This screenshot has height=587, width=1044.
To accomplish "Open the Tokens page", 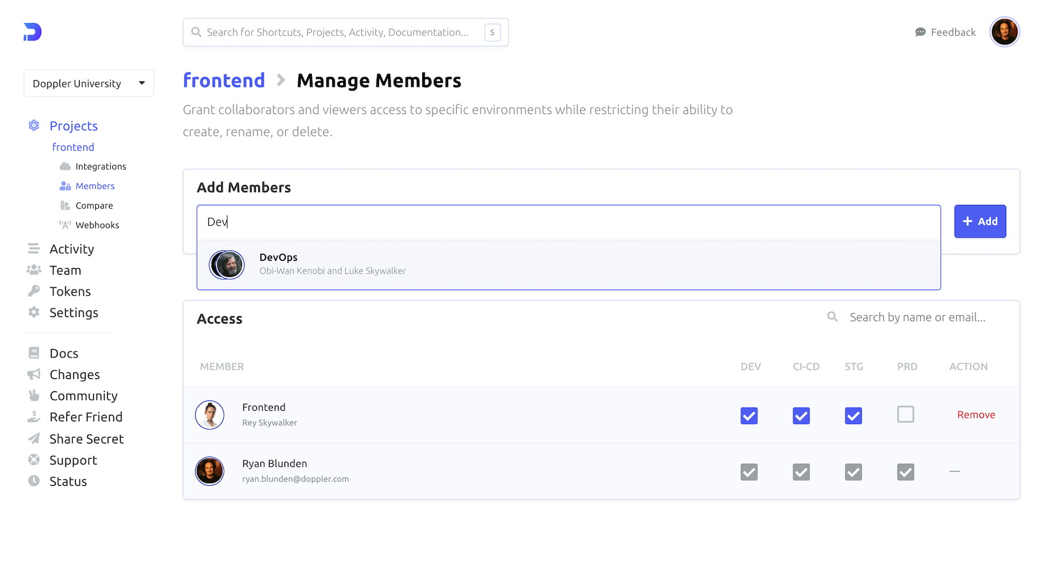I will (x=70, y=292).
